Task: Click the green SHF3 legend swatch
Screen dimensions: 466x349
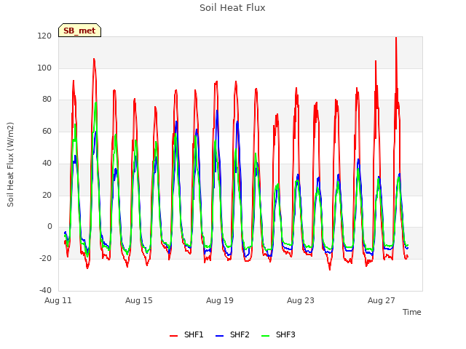Action: (x=265, y=336)
